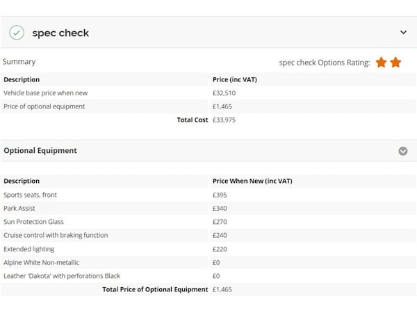Click the Sports seats, front row
This screenshot has height=313, width=417.
tap(208, 195)
